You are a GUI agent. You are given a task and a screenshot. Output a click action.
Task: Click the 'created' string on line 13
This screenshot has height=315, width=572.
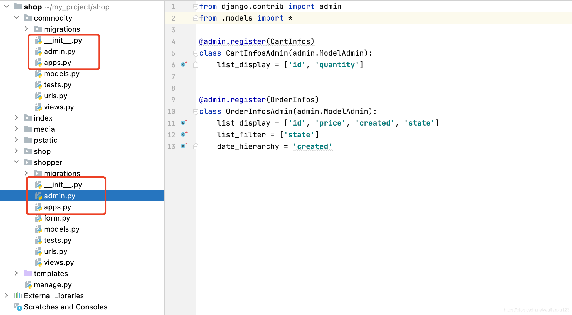point(312,146)
